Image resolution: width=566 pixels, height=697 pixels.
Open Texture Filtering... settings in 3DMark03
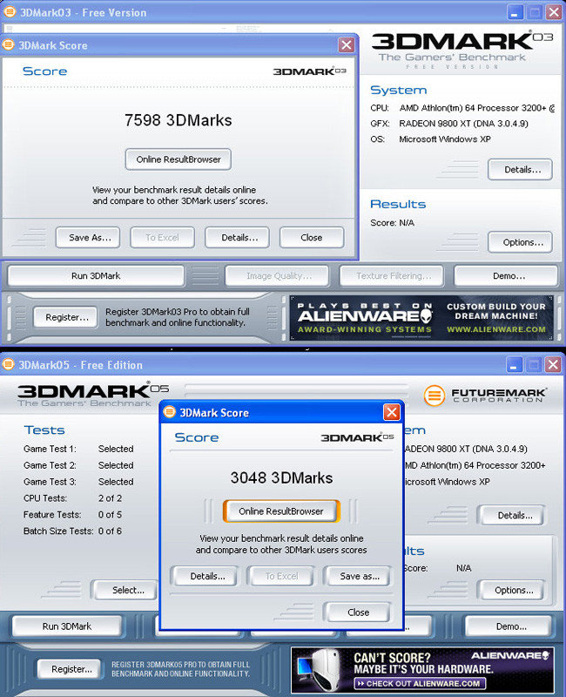point(394,276)
